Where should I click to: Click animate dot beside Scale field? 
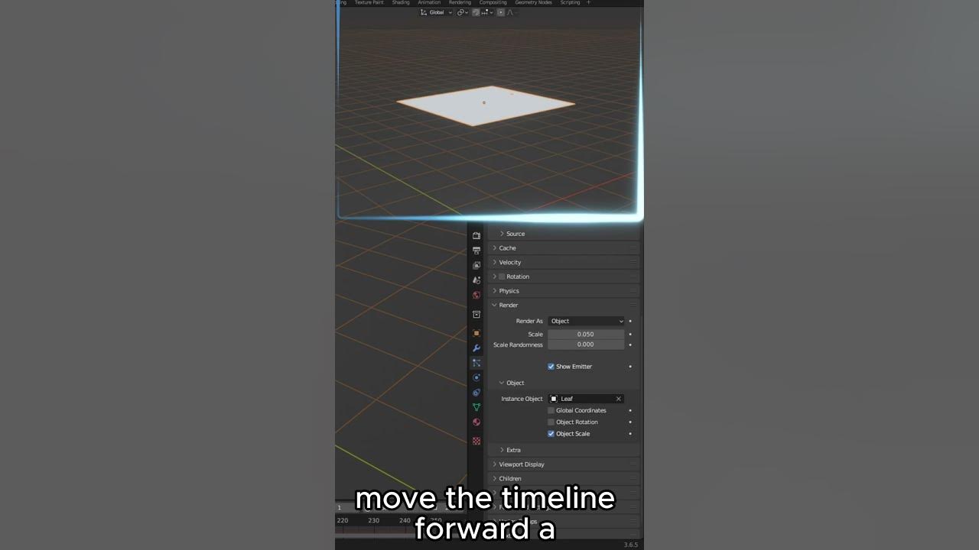click(630, 334)
